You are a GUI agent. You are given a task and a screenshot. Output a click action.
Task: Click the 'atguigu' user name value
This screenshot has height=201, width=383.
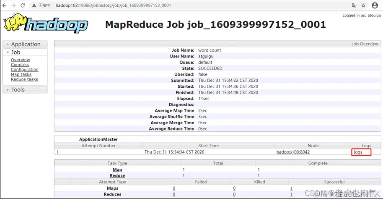click(206, 56)
